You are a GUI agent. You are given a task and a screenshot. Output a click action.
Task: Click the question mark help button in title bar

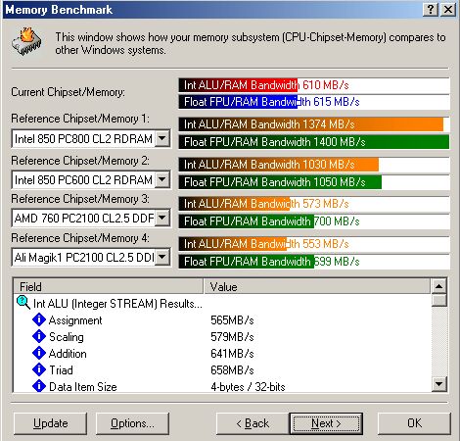tap(431, 9)
